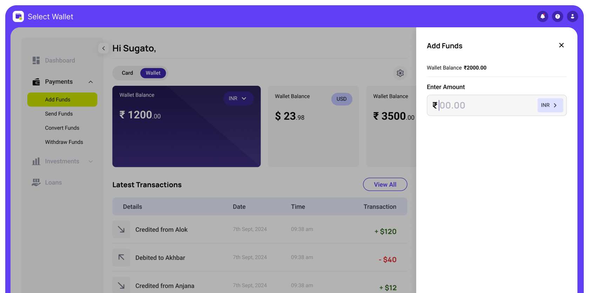Click the Details column header
589x293 pixels.
(x=133, y=207)
